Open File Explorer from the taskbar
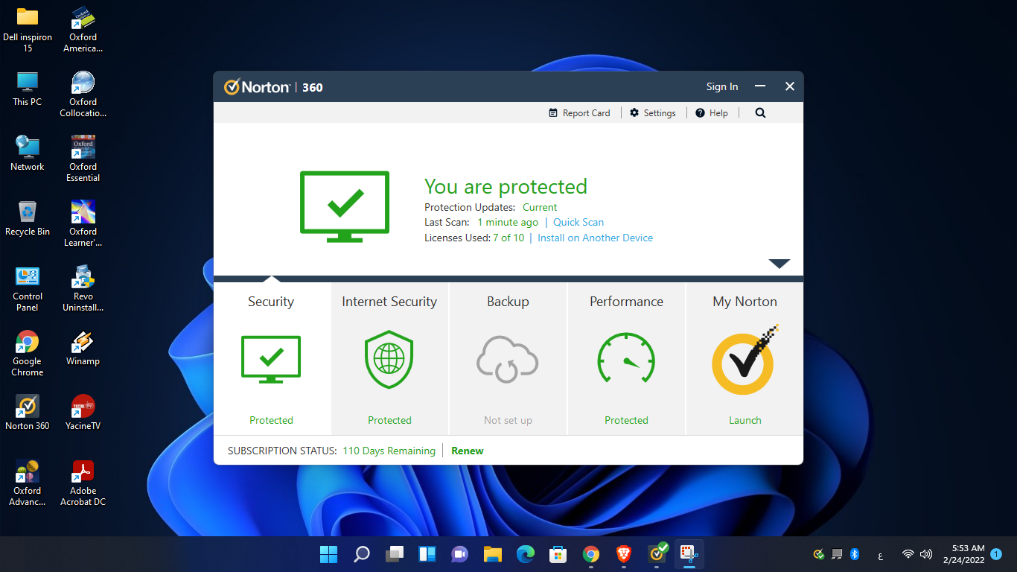This screenshot has height=572, width=1017. click(x=493, y=554)
